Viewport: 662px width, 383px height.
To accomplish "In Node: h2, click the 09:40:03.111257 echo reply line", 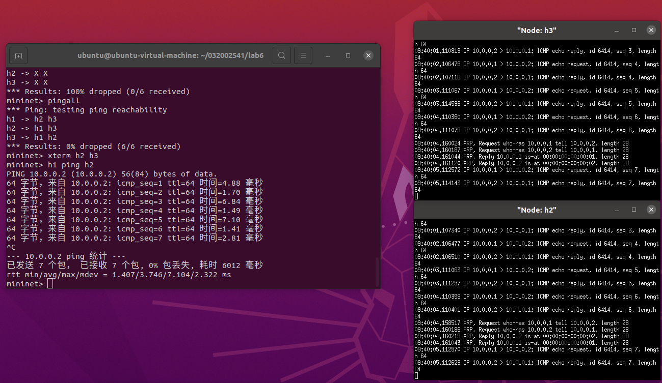I will [535, 283].
